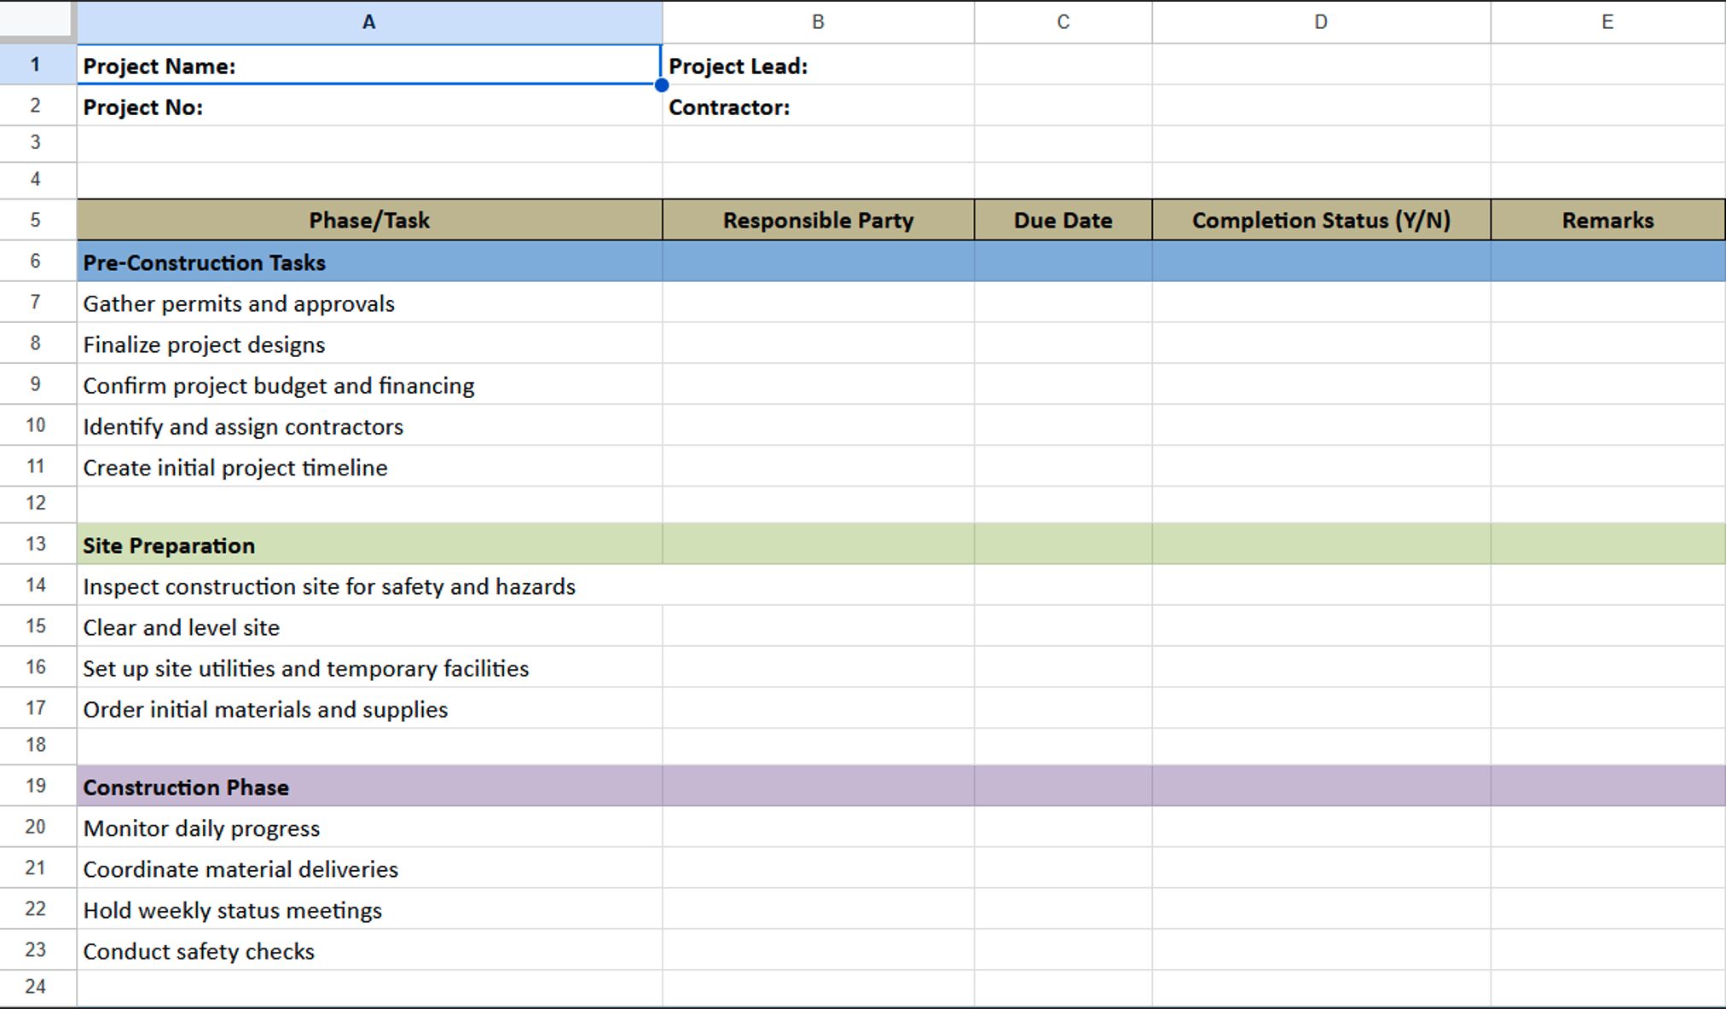Click the 'Contractor:' cell
The height and width of the screenshot is (1009, 1726).
(x=818, y=107)
